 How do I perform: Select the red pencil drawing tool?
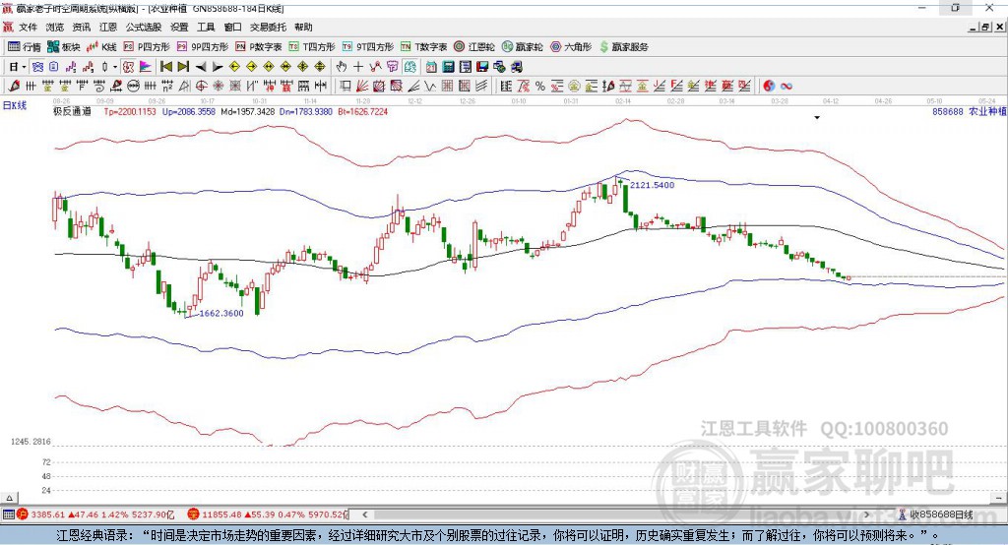tap(14, 87)
